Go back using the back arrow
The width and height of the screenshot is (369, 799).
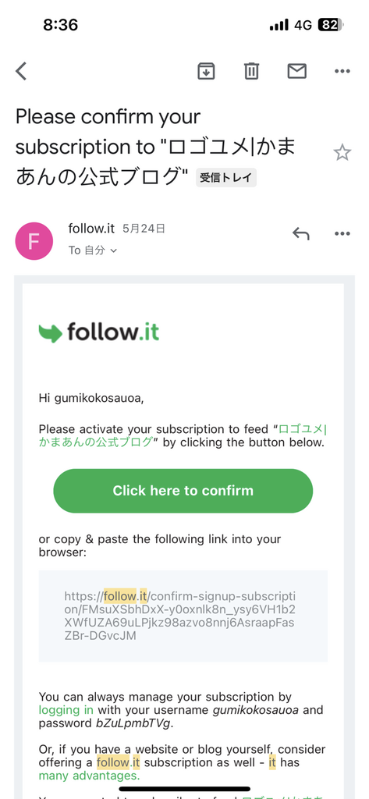tap(20, 71)
